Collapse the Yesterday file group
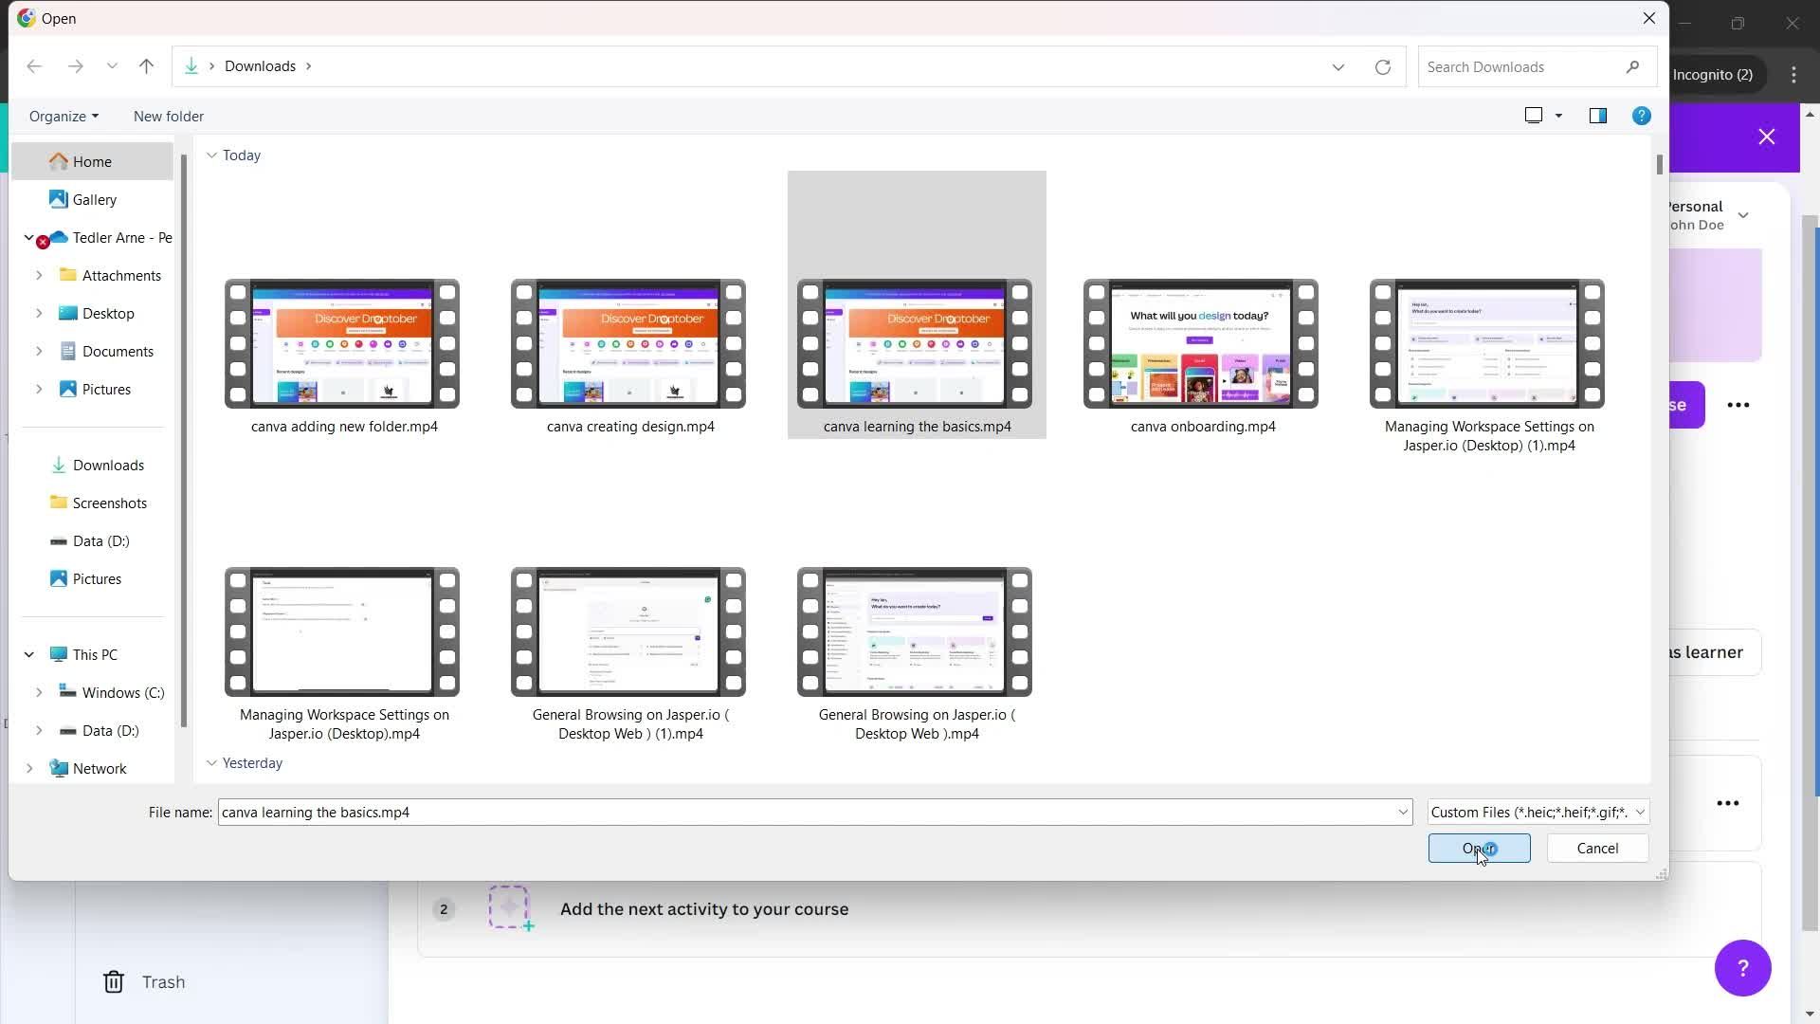 pos(211,763)
